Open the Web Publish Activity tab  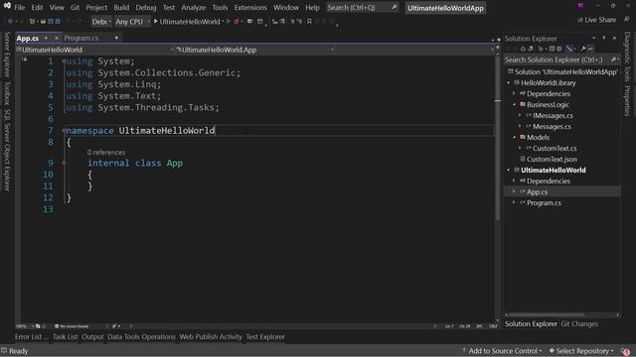[211, 337]
